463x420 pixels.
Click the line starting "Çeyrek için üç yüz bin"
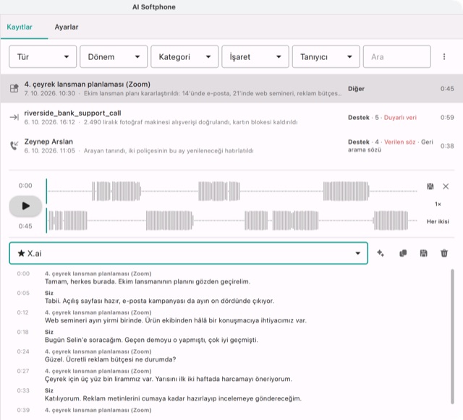(169, 379)
